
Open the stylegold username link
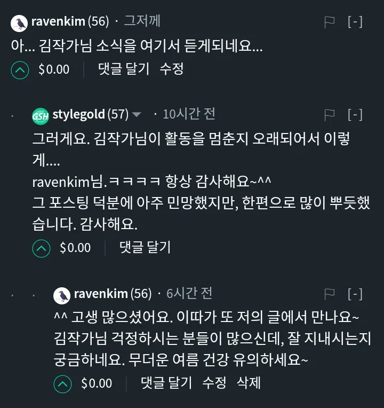[78, 114]
